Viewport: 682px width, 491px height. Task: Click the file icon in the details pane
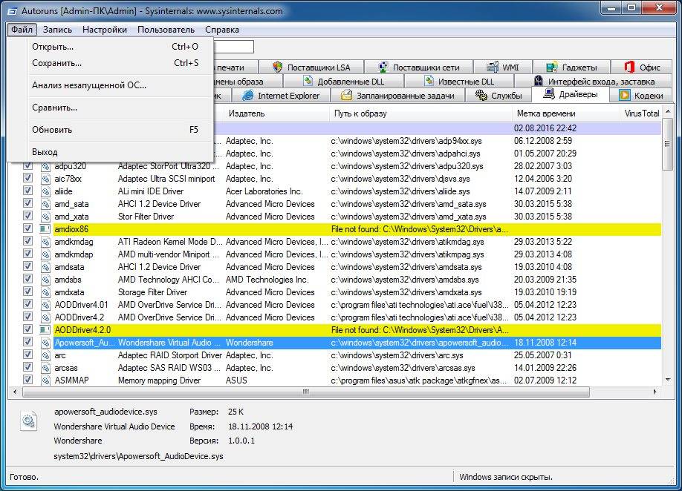pos(29,421)
